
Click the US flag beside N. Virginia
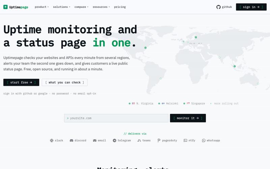coord(133,103)
